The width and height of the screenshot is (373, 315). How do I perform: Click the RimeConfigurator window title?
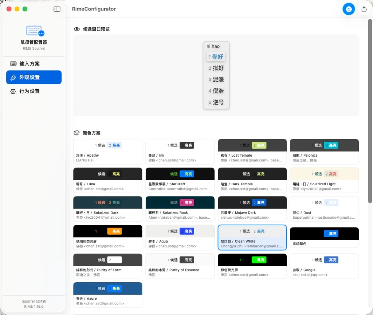point(94,9)
